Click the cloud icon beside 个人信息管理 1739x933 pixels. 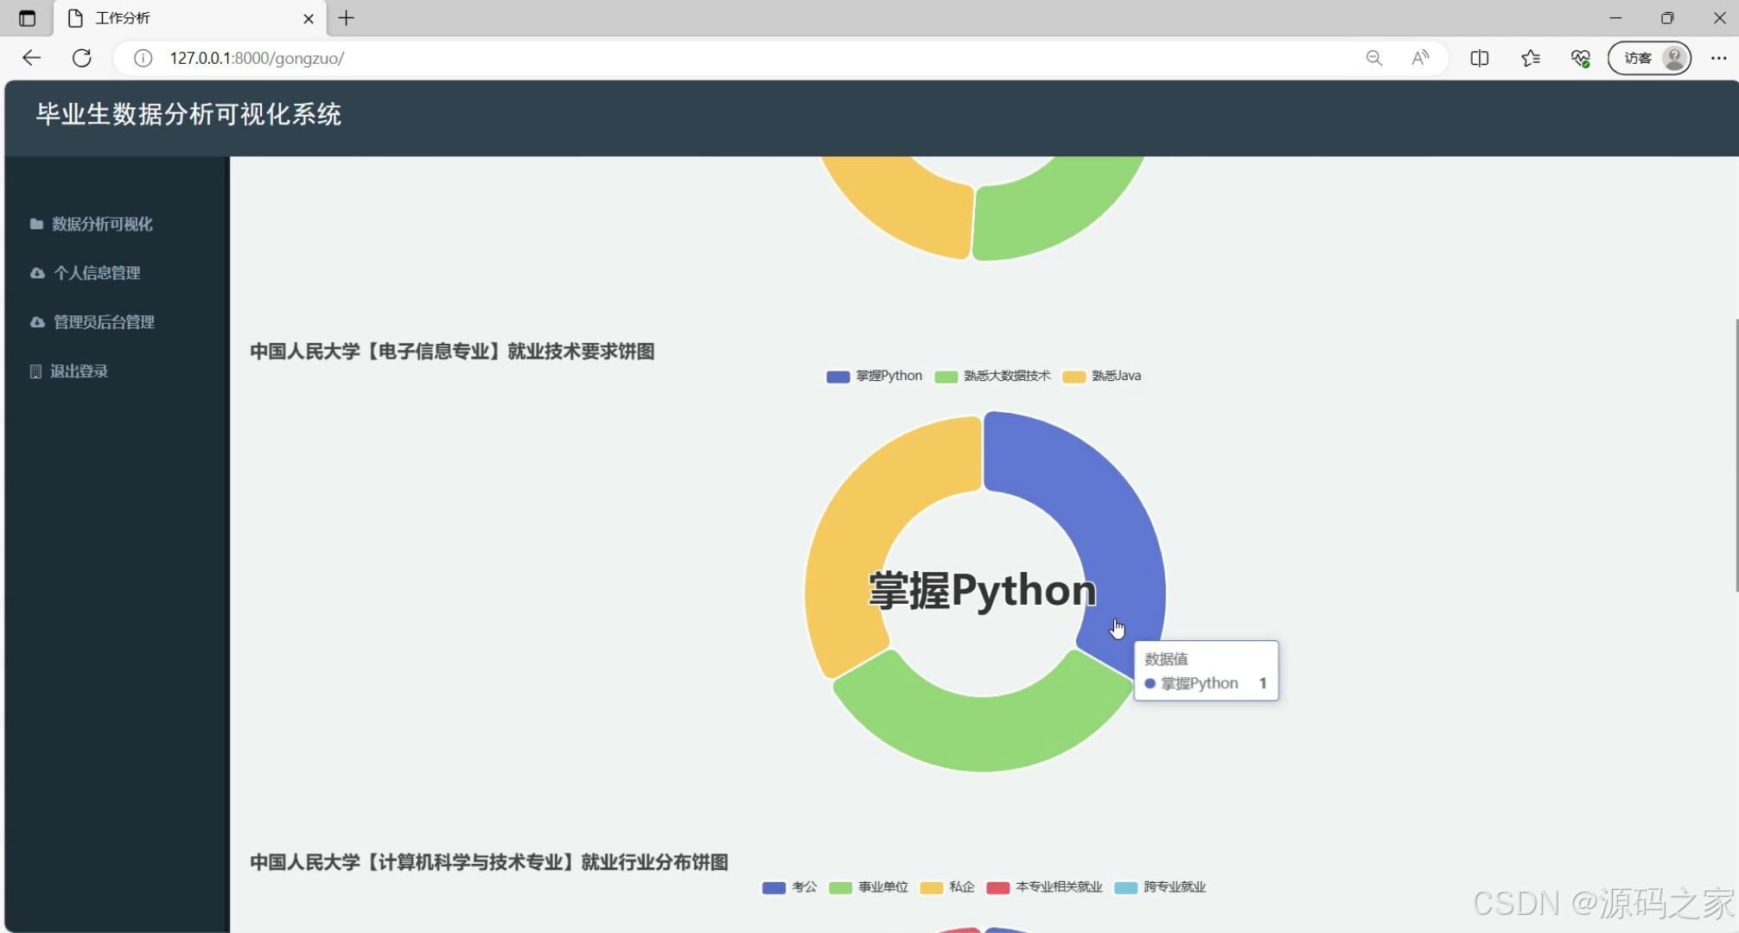pyautogui.click(x=35, y=272)
